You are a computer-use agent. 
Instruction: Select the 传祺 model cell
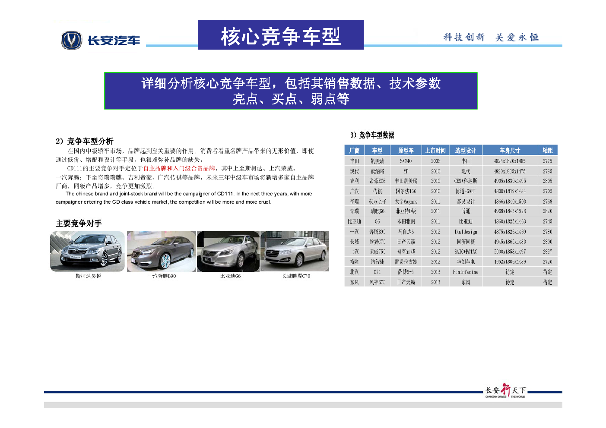coord(377,191)
